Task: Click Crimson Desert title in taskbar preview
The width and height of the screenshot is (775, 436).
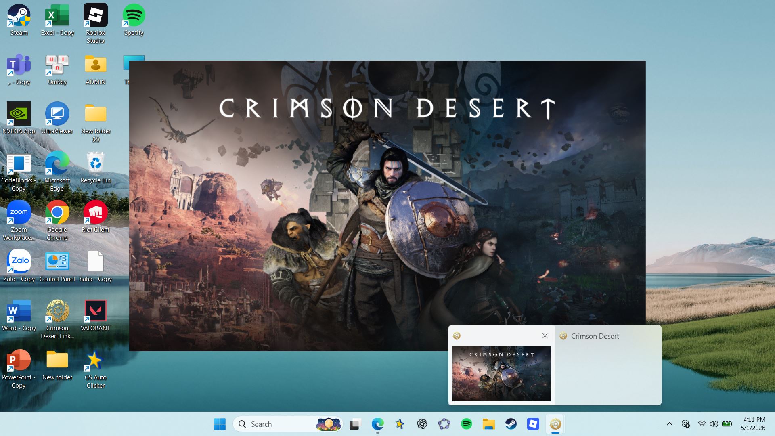Action: [x=595, y=336]
